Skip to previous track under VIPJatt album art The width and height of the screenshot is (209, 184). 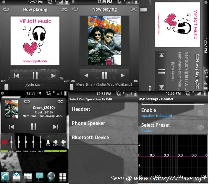(17, 76)
